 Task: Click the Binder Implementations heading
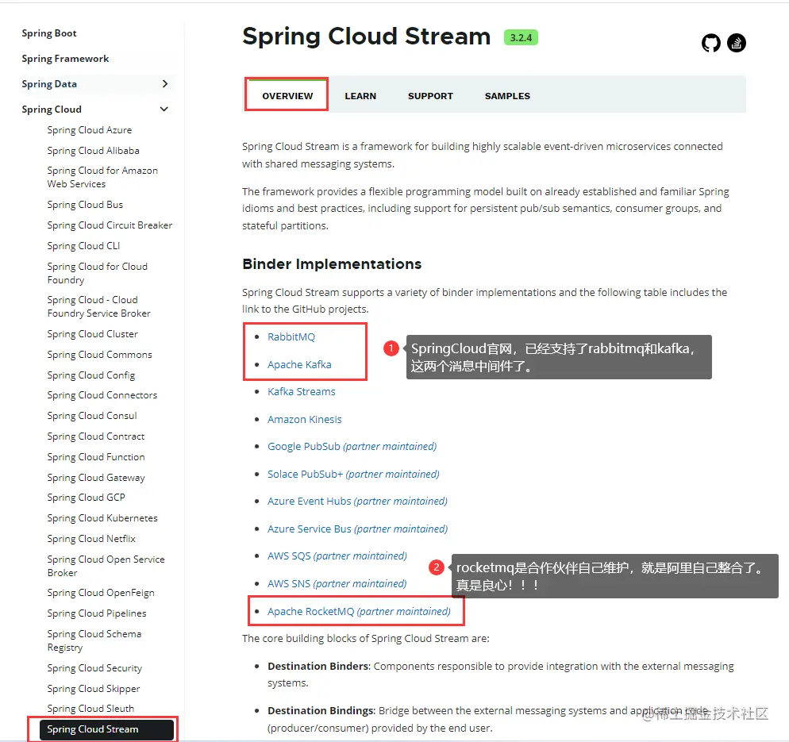[x=332, y=264]
